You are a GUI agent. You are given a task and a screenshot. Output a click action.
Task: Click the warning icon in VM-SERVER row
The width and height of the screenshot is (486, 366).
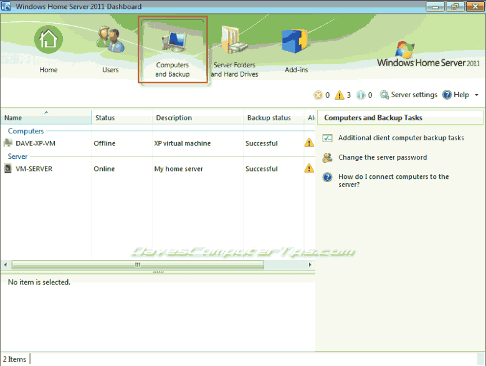click(x=309, y=168)
